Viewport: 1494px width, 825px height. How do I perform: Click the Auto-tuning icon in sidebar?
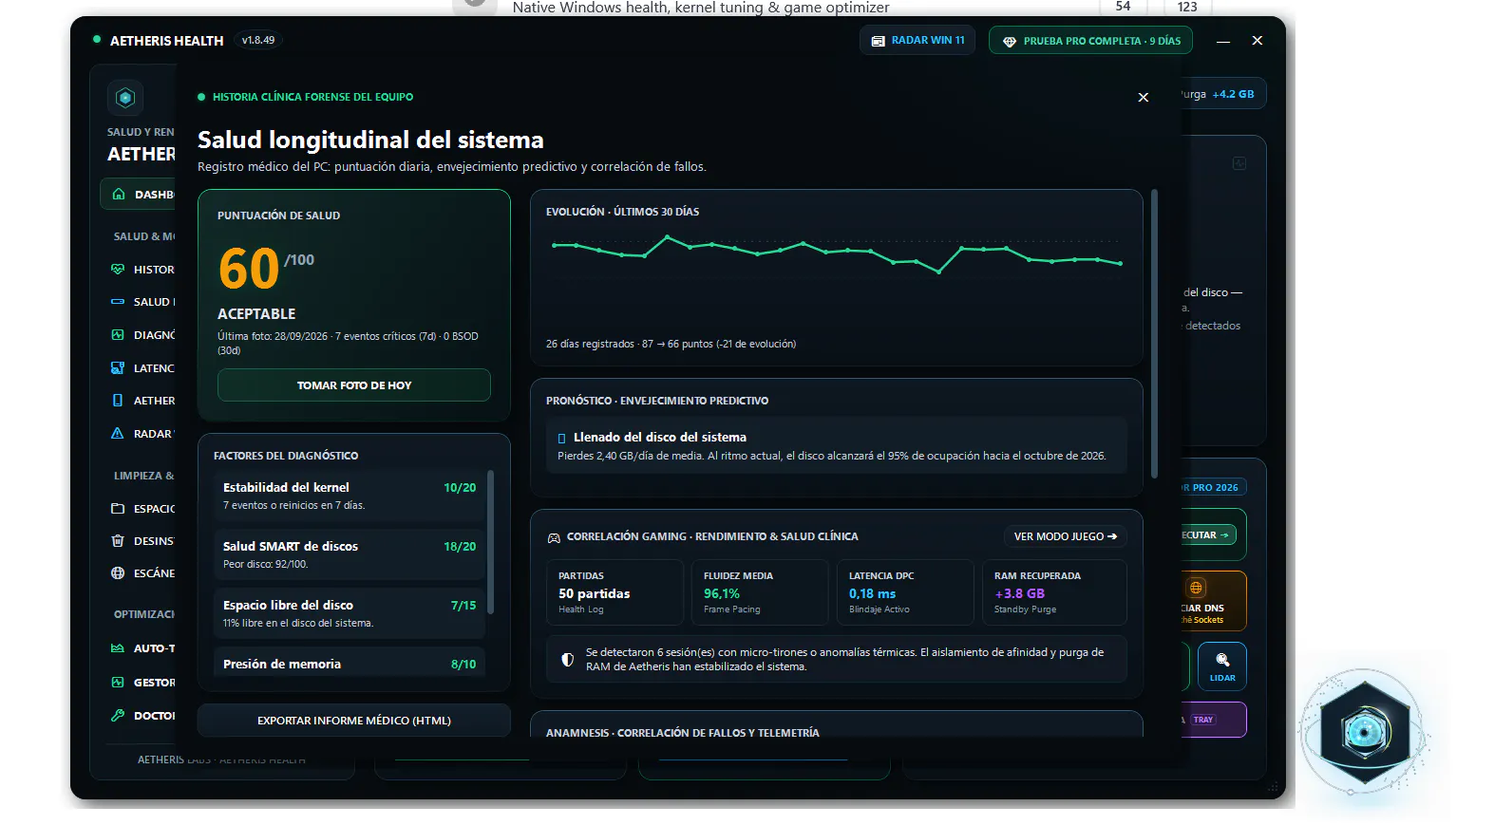[118, 648]
